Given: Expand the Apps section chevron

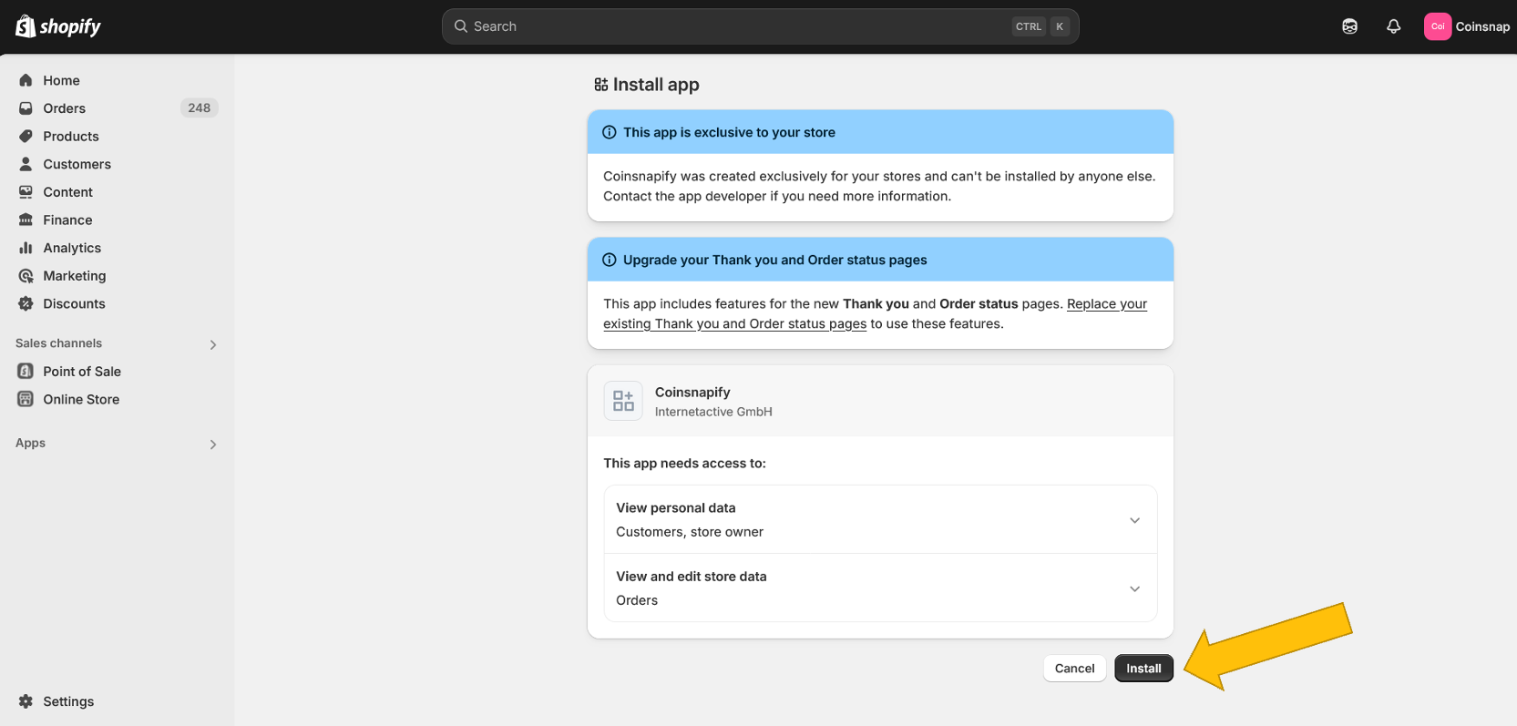Looking at the screenshot, I should tap(213, 445).
